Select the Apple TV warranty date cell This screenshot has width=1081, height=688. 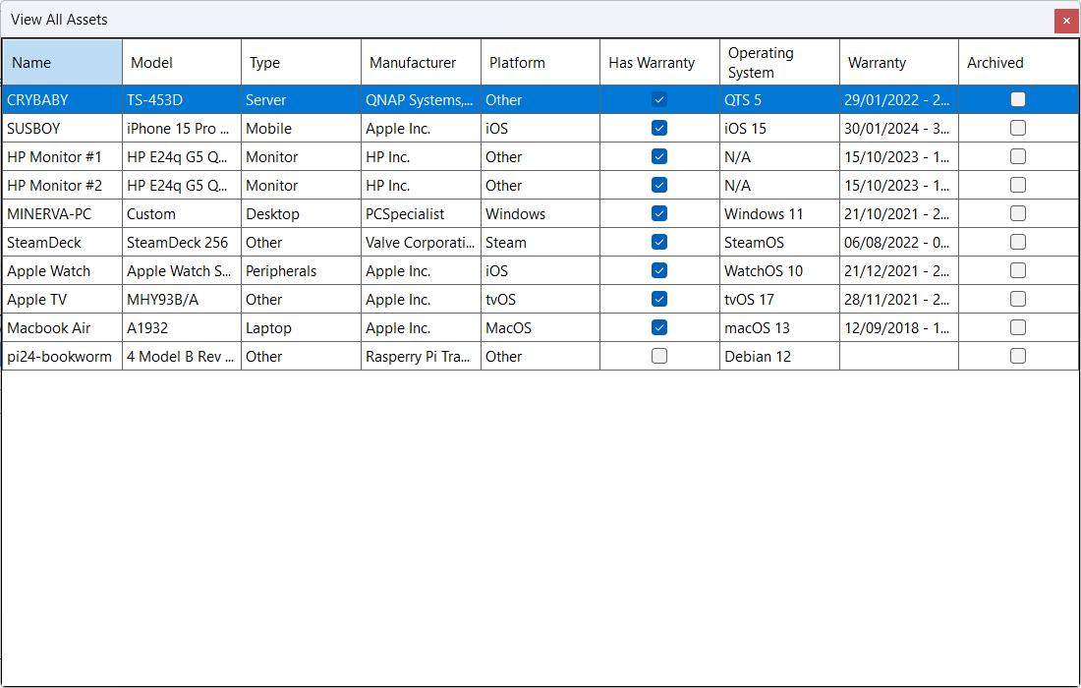coord(897,300)
